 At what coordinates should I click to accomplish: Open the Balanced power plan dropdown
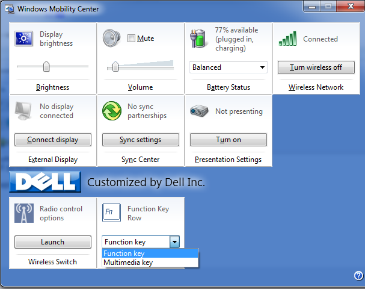click(x=229, y=67)
